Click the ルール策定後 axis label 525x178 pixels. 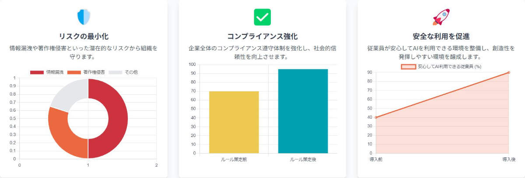pyautogui.click(x=303, y=160)
